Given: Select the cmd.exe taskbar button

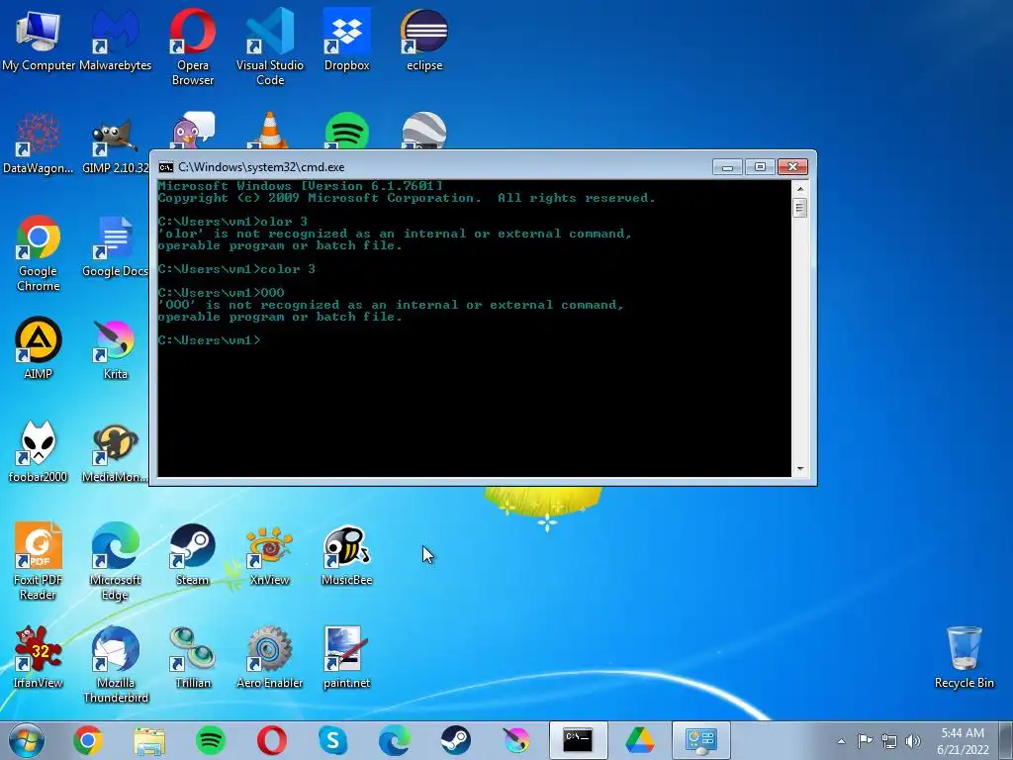Looking at the screenshot, I should [x=578, y=740].
